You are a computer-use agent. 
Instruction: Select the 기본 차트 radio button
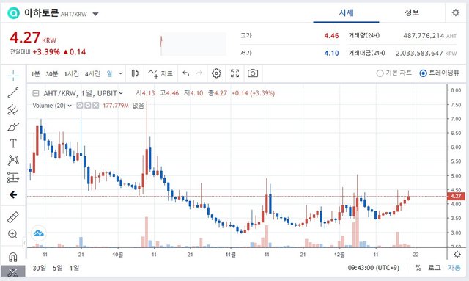[380, 73]
